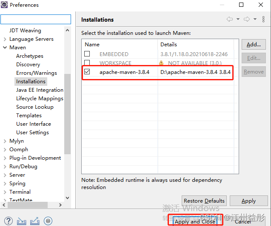The height and width of the screenshot is (226, 271).
Task: Collapse the Maven tree node
Action: point(5,48)
